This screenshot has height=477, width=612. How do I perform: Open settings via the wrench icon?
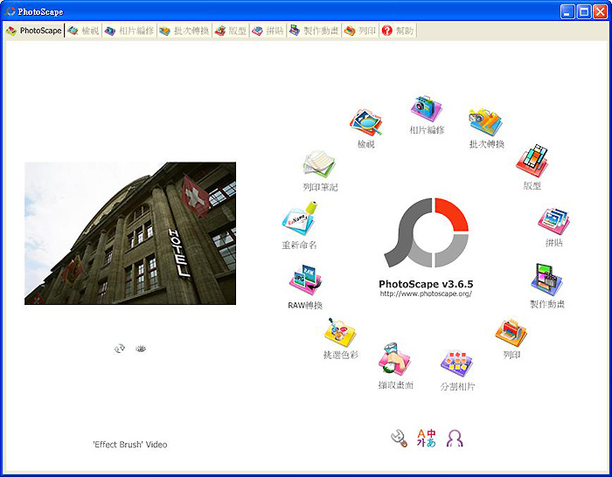pos(399,438)
